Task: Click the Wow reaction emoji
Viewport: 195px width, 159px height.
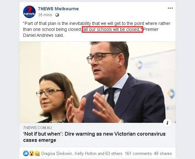Action: 32,153
